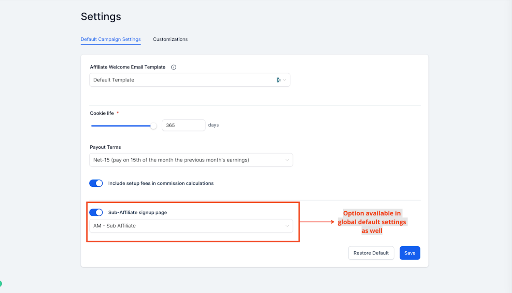Click the Cookie life slider handle
The height and width of the screenshot is (293, 512).
pos(153,126)
